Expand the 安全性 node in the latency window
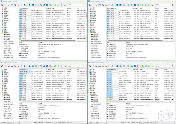Image resolution: width=176 pixels, height=124 pixels. click(89, 89)
